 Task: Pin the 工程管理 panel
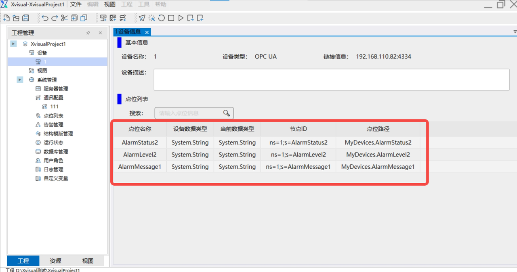click(88, 33)
